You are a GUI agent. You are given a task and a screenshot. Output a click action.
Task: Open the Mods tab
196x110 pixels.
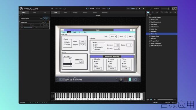tap(95, 12)
